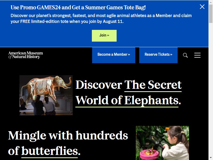Click the 'World of Elephants' underlined line

(x=127, y=101)
